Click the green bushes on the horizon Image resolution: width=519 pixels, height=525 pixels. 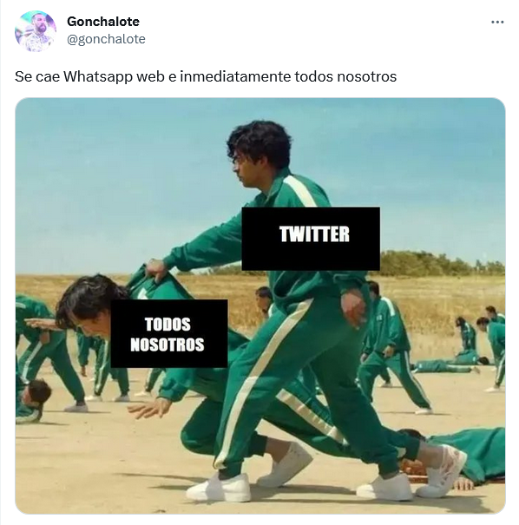[438, 264]
